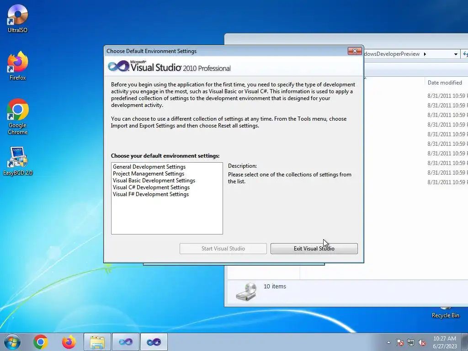
Task: Switch to first Visual Studio taskbar button
Action: [x=126, y=342]
